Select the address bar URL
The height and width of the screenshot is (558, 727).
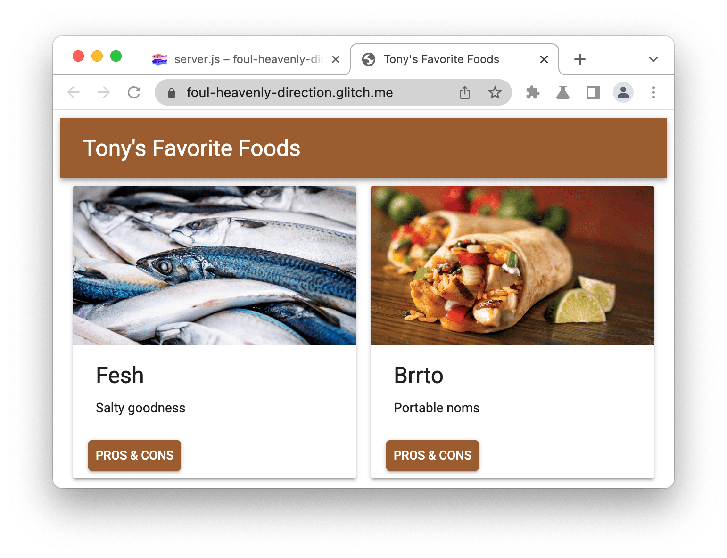[x=289, y=92]
